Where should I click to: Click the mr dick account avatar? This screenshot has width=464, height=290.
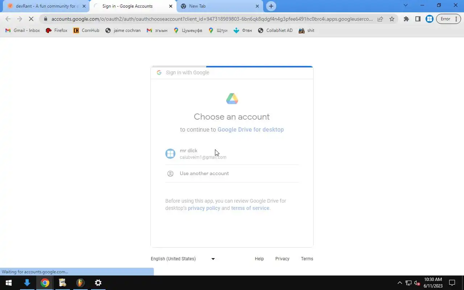tap(170, 154)
